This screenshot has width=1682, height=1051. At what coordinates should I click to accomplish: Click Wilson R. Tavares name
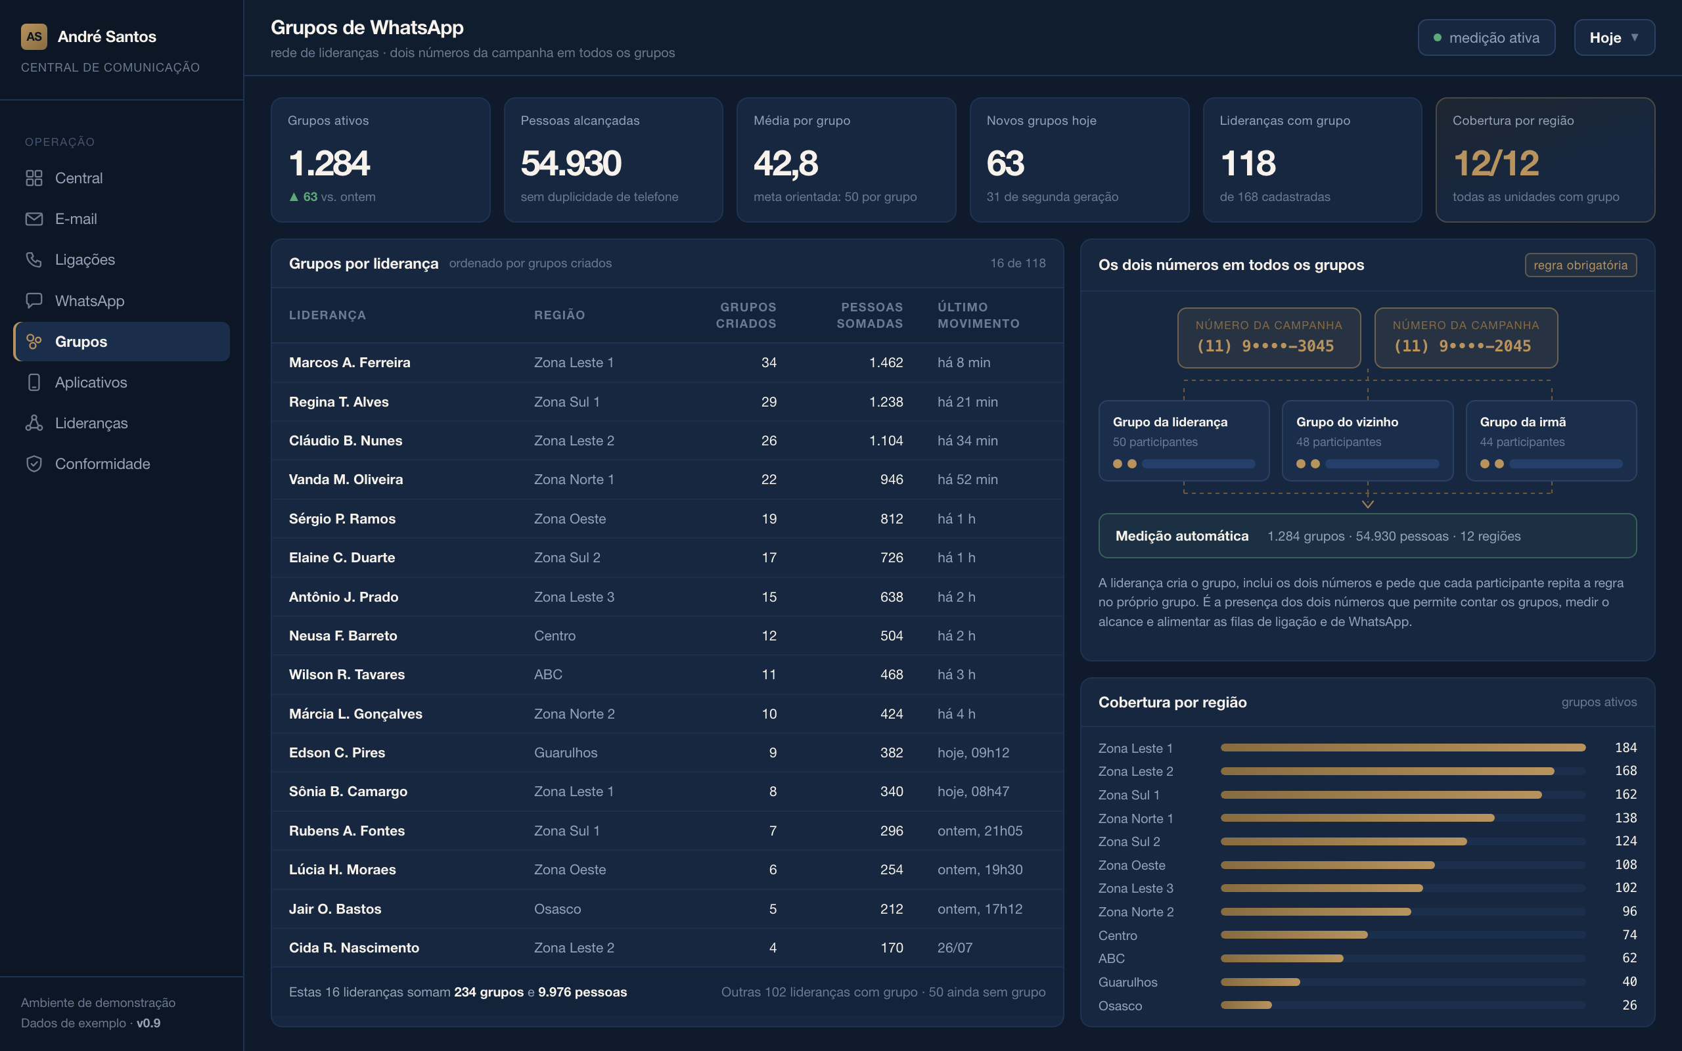click(x=347, y=674)
